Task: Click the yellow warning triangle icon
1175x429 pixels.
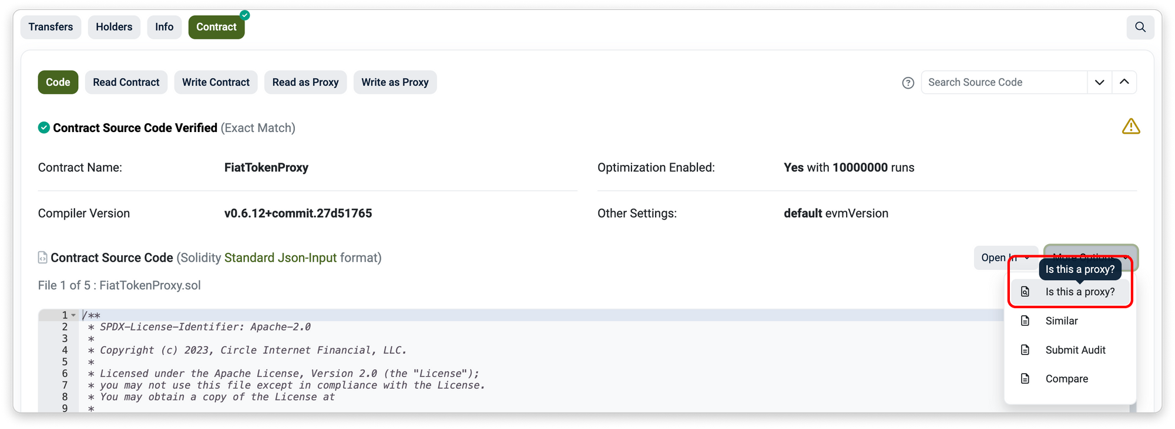Action: click(1130, 127)
